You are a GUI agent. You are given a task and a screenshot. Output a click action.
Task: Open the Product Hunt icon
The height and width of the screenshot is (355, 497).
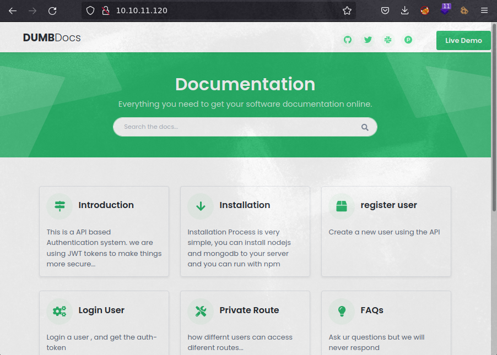pyautogui.click(x=408, y=40)
